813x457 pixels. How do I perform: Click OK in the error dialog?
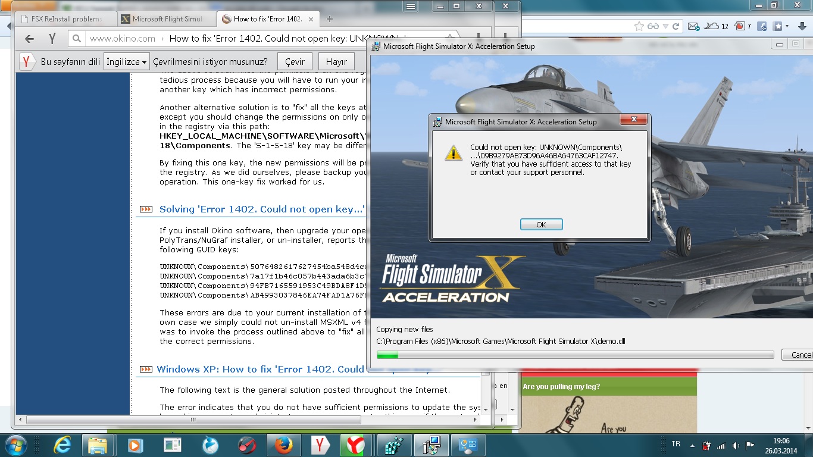coord(541,224)
